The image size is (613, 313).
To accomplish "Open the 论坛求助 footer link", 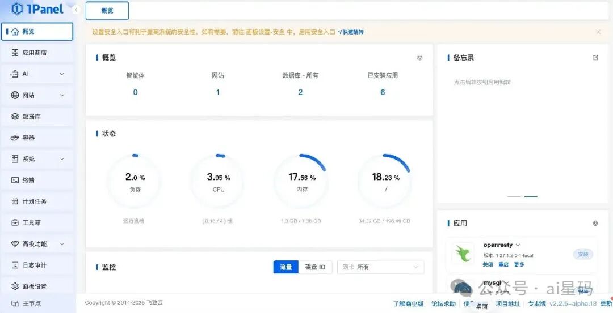I will 444,303.
